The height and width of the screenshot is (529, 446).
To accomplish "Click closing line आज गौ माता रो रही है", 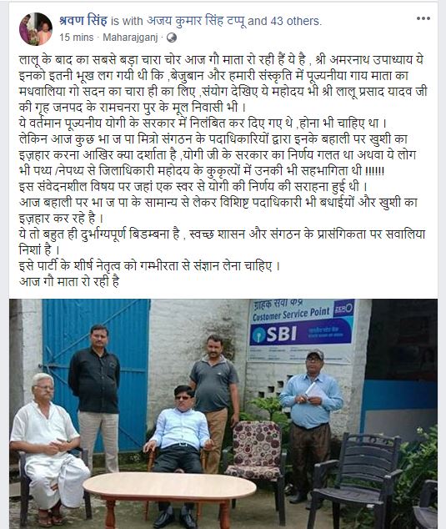I will click(69, 281).
